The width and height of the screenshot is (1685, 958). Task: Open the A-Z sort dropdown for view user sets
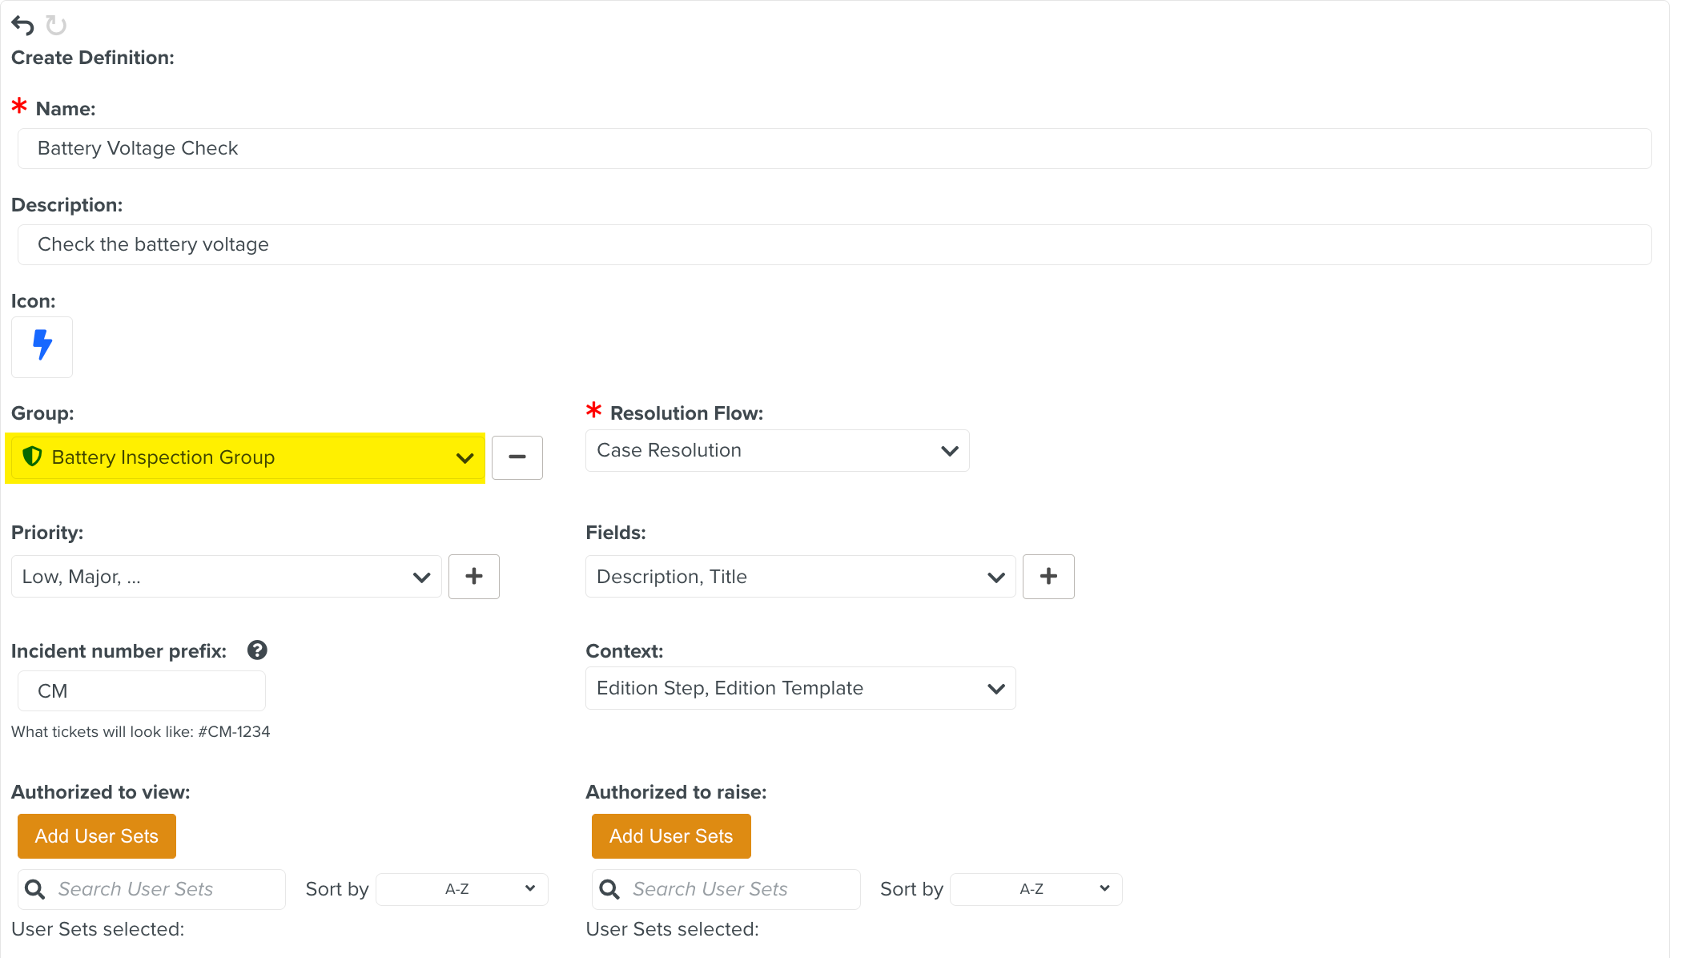pos(461,889)
